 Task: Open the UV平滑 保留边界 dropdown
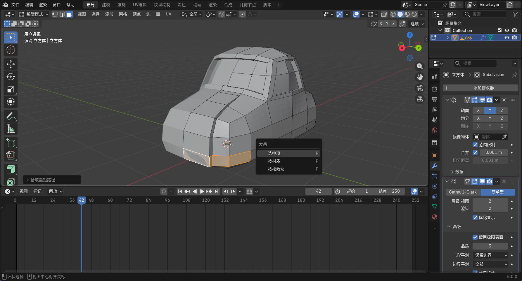(x=490, y=255)
